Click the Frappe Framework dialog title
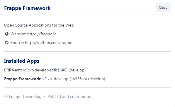The width and height of the screenshot is (175, 107). (27, 8)
